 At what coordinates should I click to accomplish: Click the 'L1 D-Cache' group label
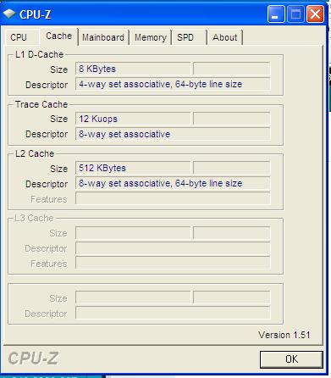(x=39, y=54)
